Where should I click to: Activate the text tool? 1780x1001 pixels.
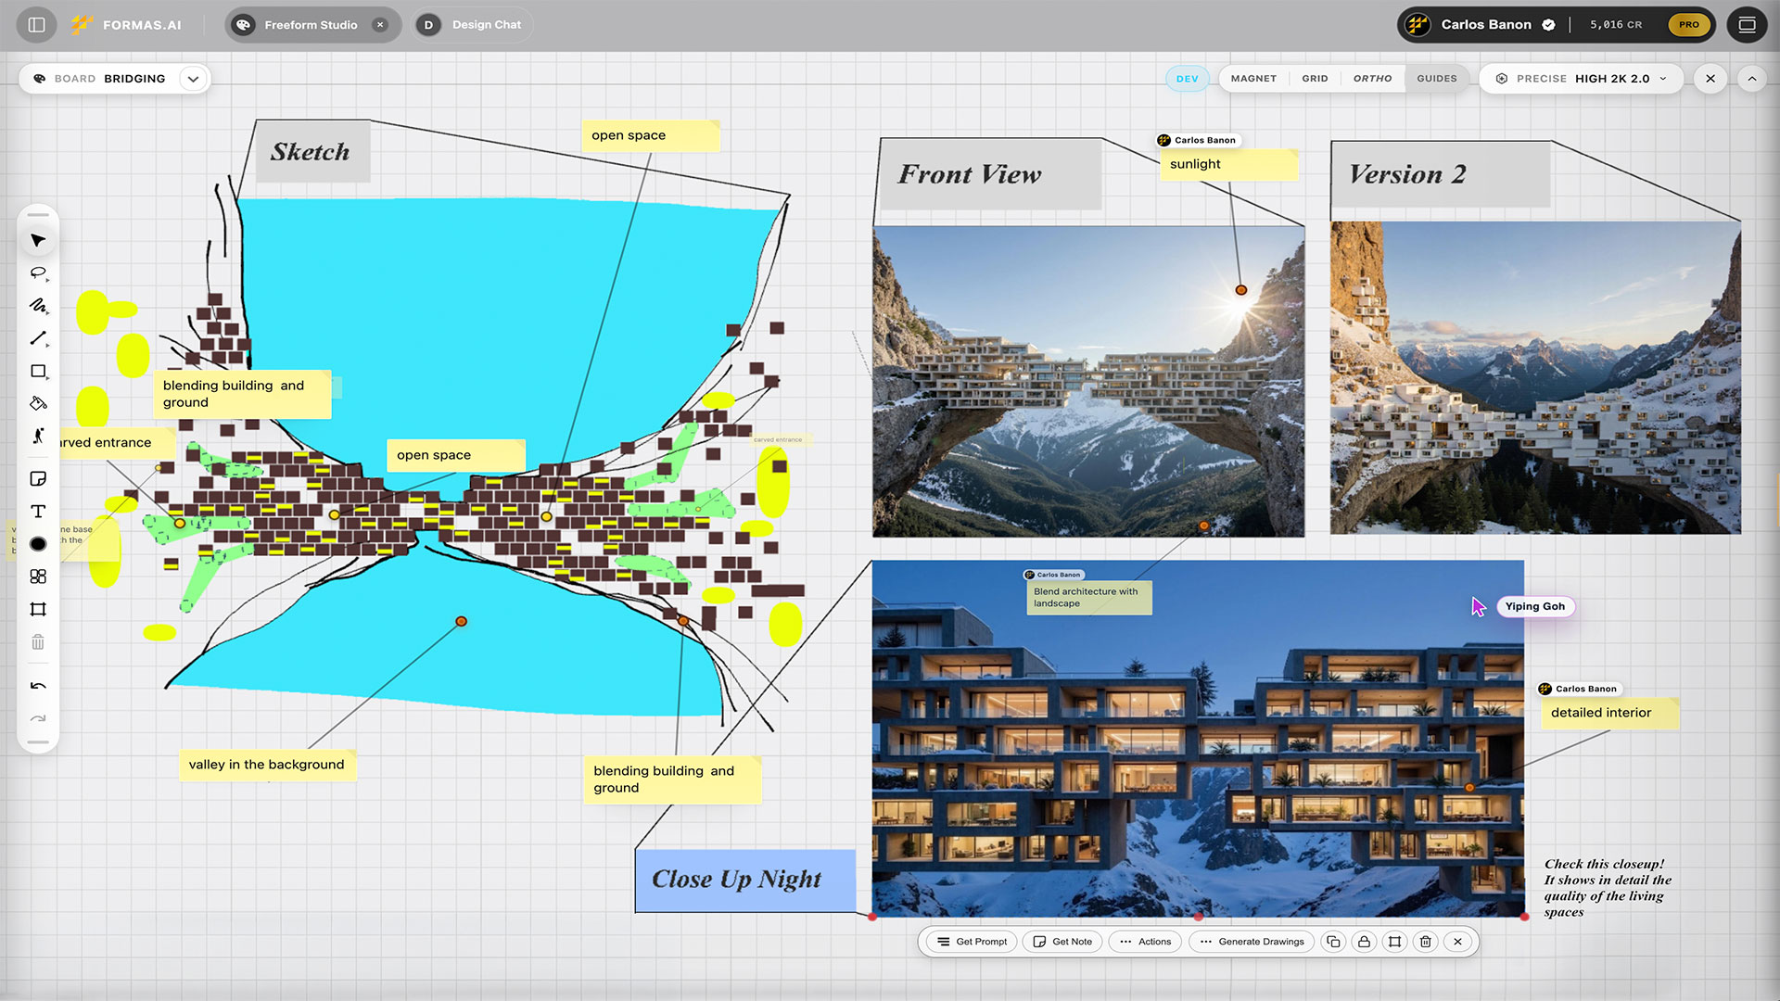click(38, 512)
